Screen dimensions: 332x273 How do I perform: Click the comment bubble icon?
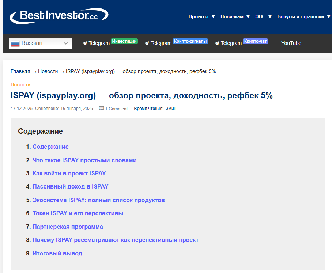point(101,109)
